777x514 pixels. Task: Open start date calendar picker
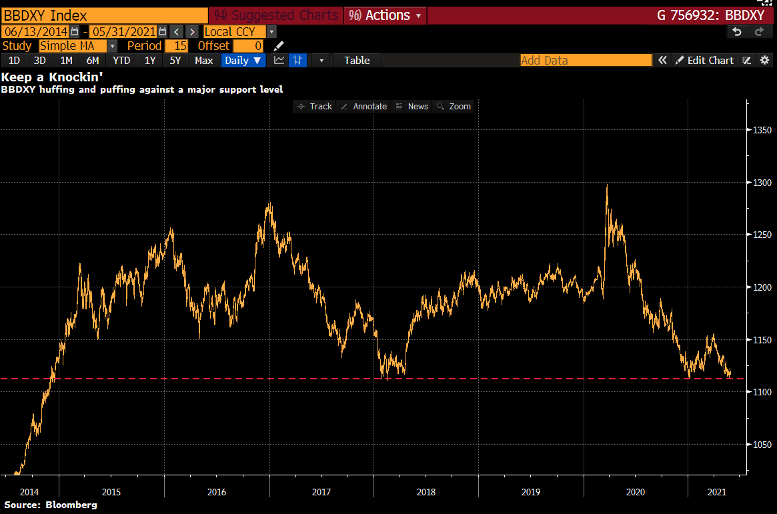pyautogui.click(x=75, y=32)
